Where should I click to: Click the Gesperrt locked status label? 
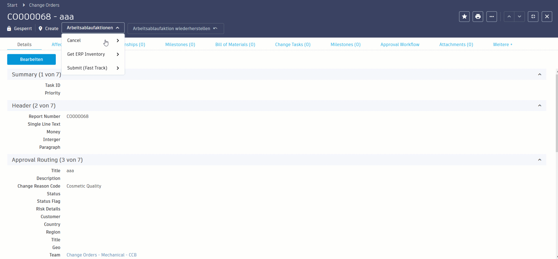pyautogui.click(x=23, y=28)
